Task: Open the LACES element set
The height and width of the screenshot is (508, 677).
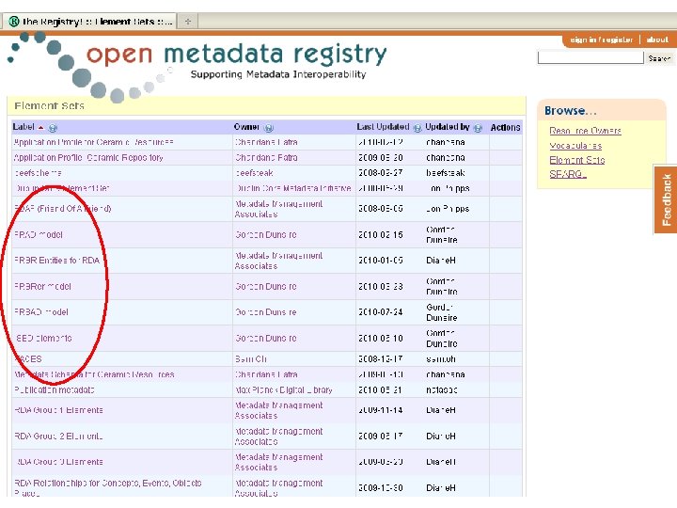Action: [28, 359]
